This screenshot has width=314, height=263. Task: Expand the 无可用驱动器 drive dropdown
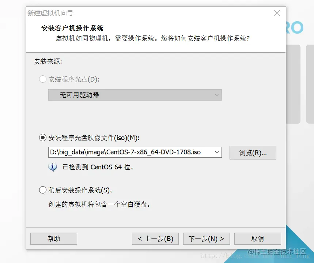pyautogui.click(x=135, y=95)
